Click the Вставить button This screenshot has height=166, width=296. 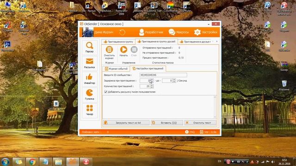[x=167, y=123]
